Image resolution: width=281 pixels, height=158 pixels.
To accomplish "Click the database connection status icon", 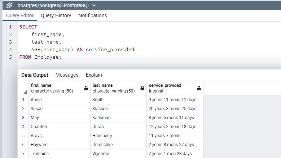I will [x=9, y=5].
